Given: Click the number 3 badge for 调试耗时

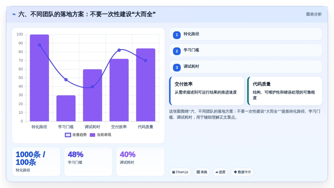Looking at the screenshot, I should coord(177,68).
